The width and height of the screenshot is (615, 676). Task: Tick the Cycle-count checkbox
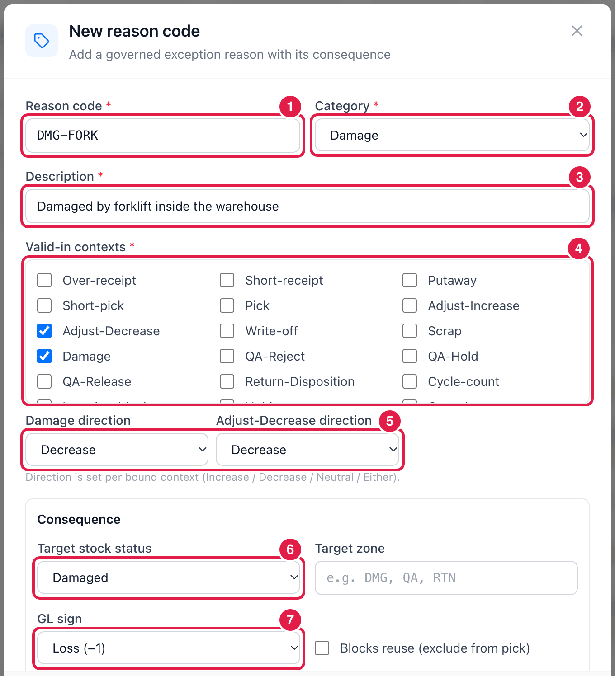[x=410, y=381]
